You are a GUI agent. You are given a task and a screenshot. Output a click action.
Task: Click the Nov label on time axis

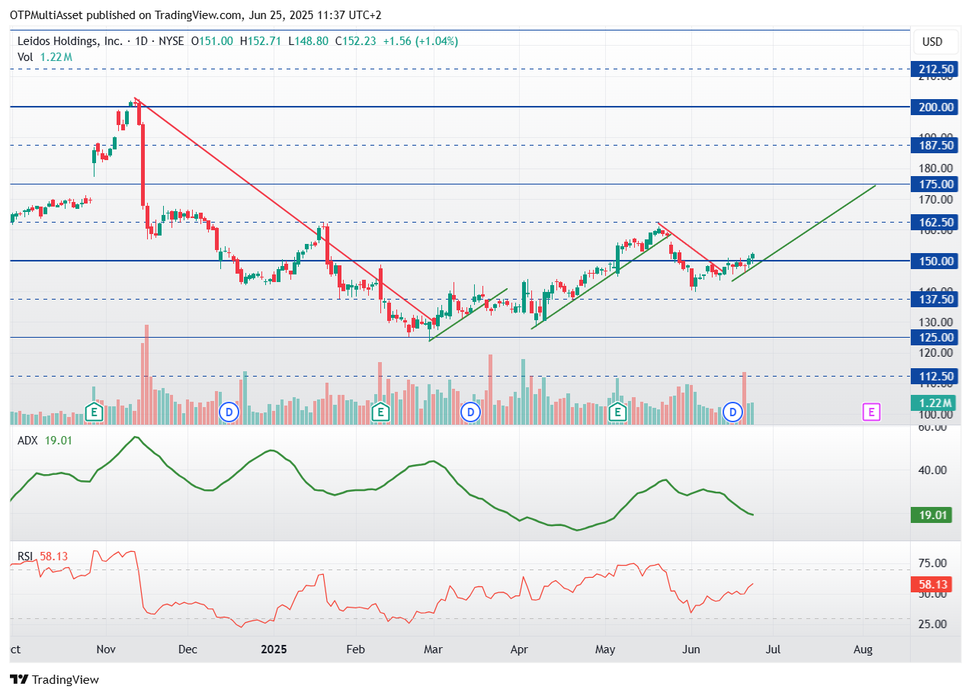[x=106, y=649]
